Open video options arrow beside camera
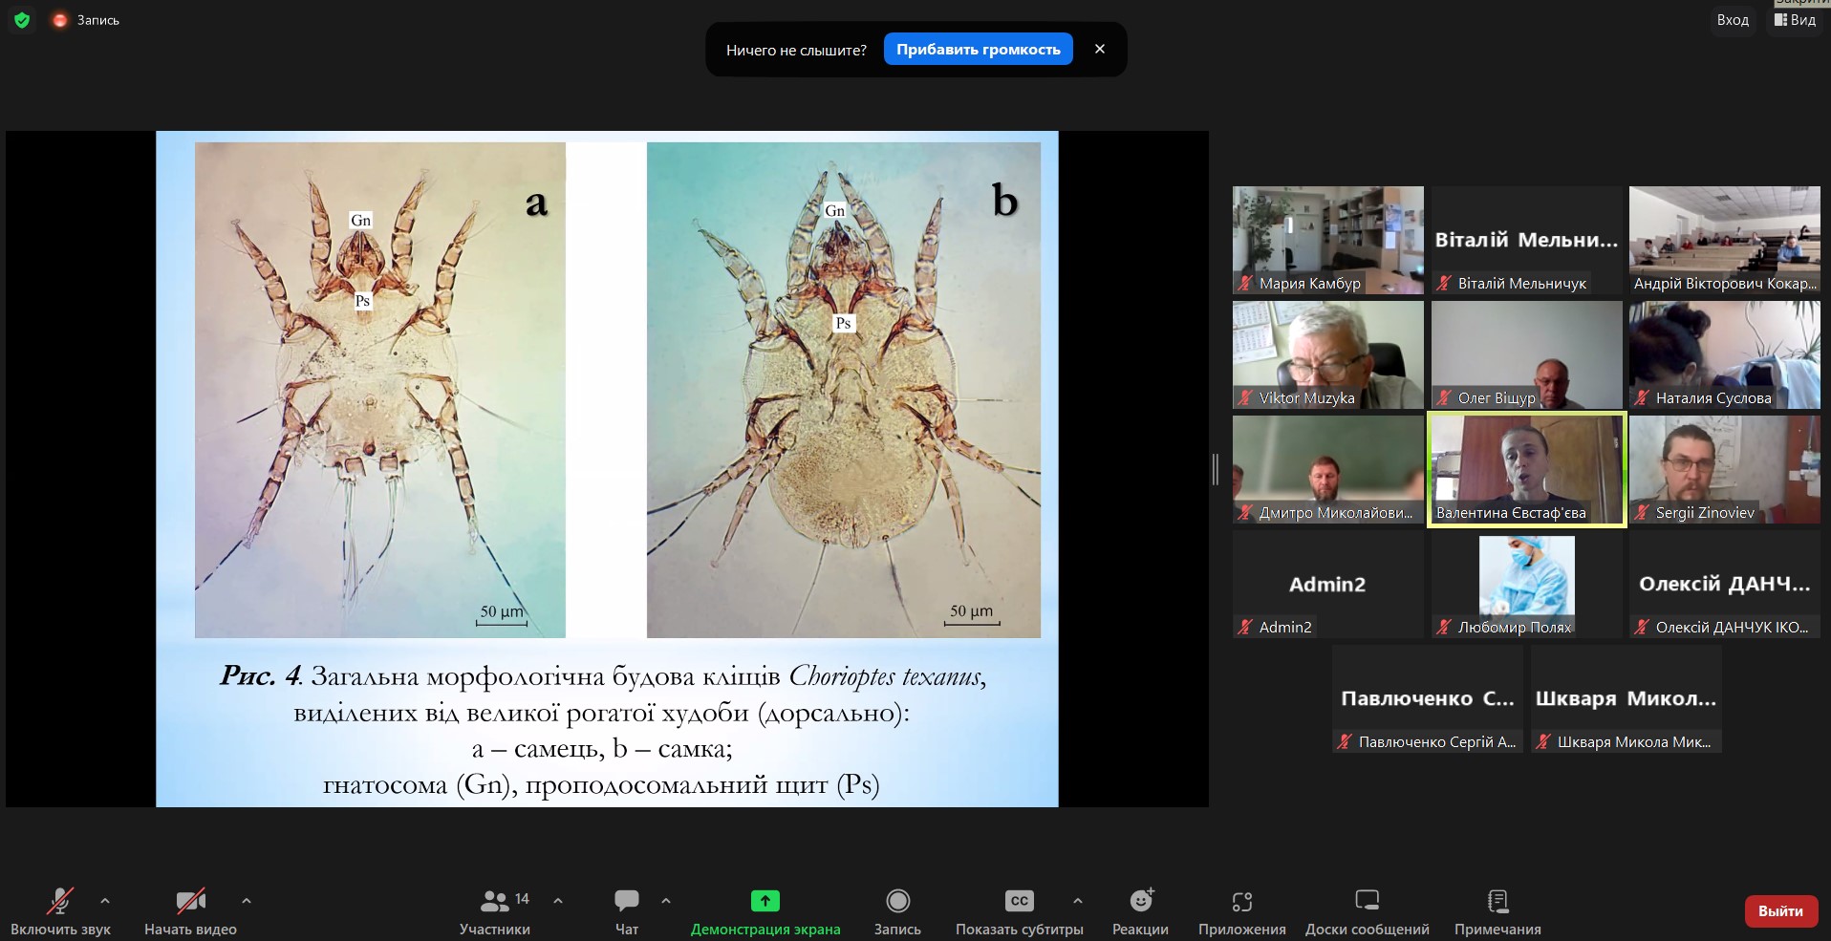This screenshot has height=941, width=1831. coord(247,900)
